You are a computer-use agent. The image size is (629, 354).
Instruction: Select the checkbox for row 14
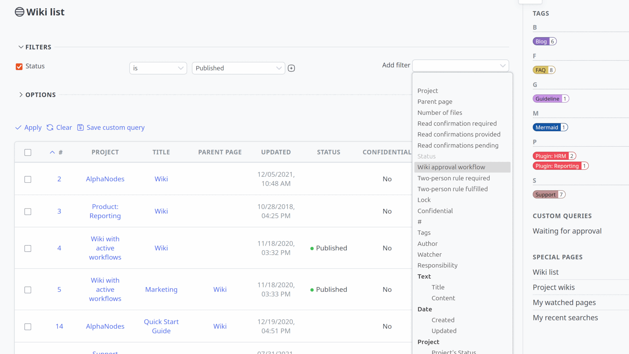tap(28, 326)
